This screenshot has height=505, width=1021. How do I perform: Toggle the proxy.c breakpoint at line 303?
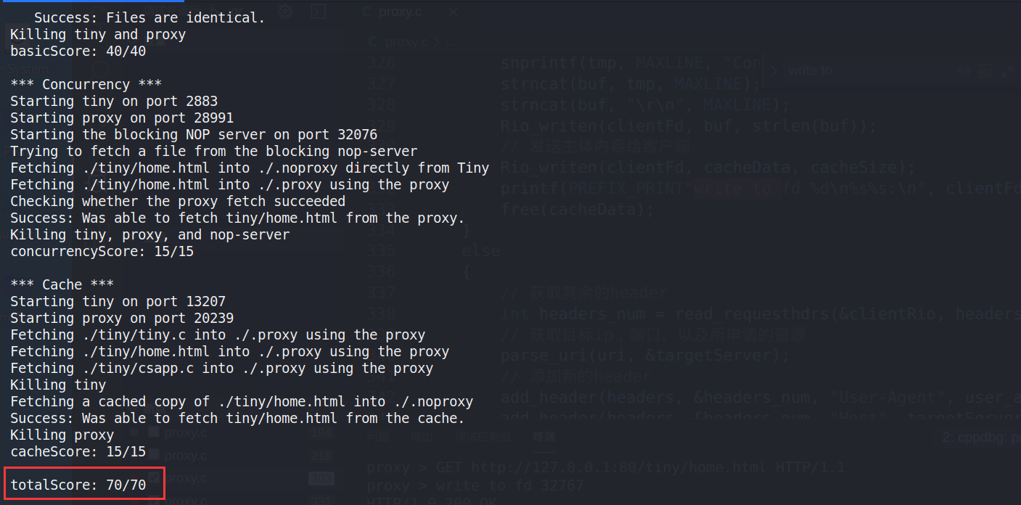[x=154, y=478]
